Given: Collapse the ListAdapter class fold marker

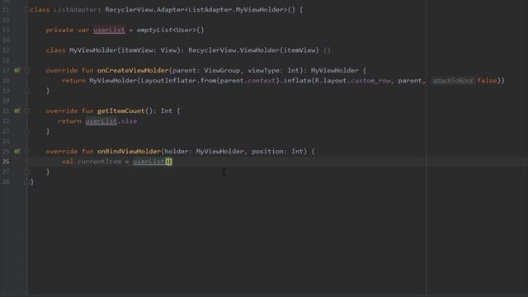Looking at the screenshot, I should (27, 10).
